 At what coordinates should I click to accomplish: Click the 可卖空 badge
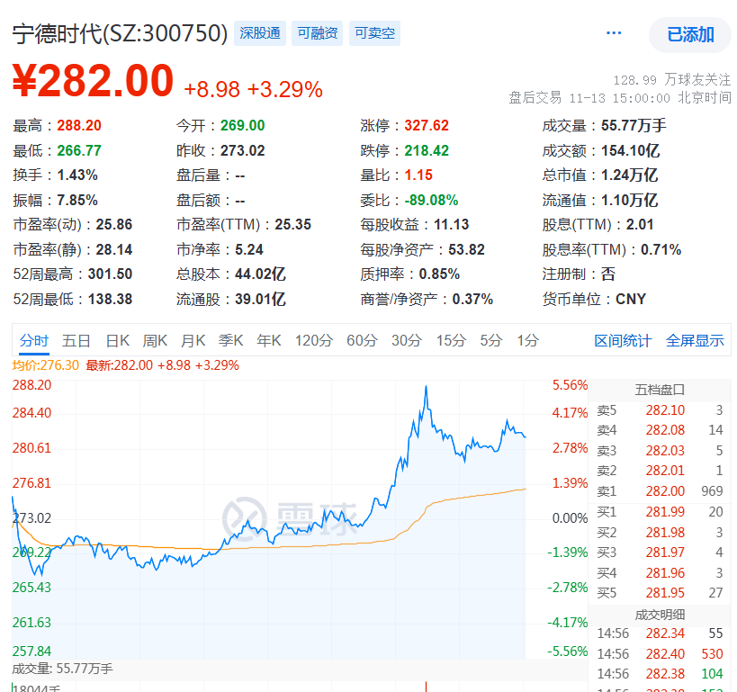coord(373,33)
